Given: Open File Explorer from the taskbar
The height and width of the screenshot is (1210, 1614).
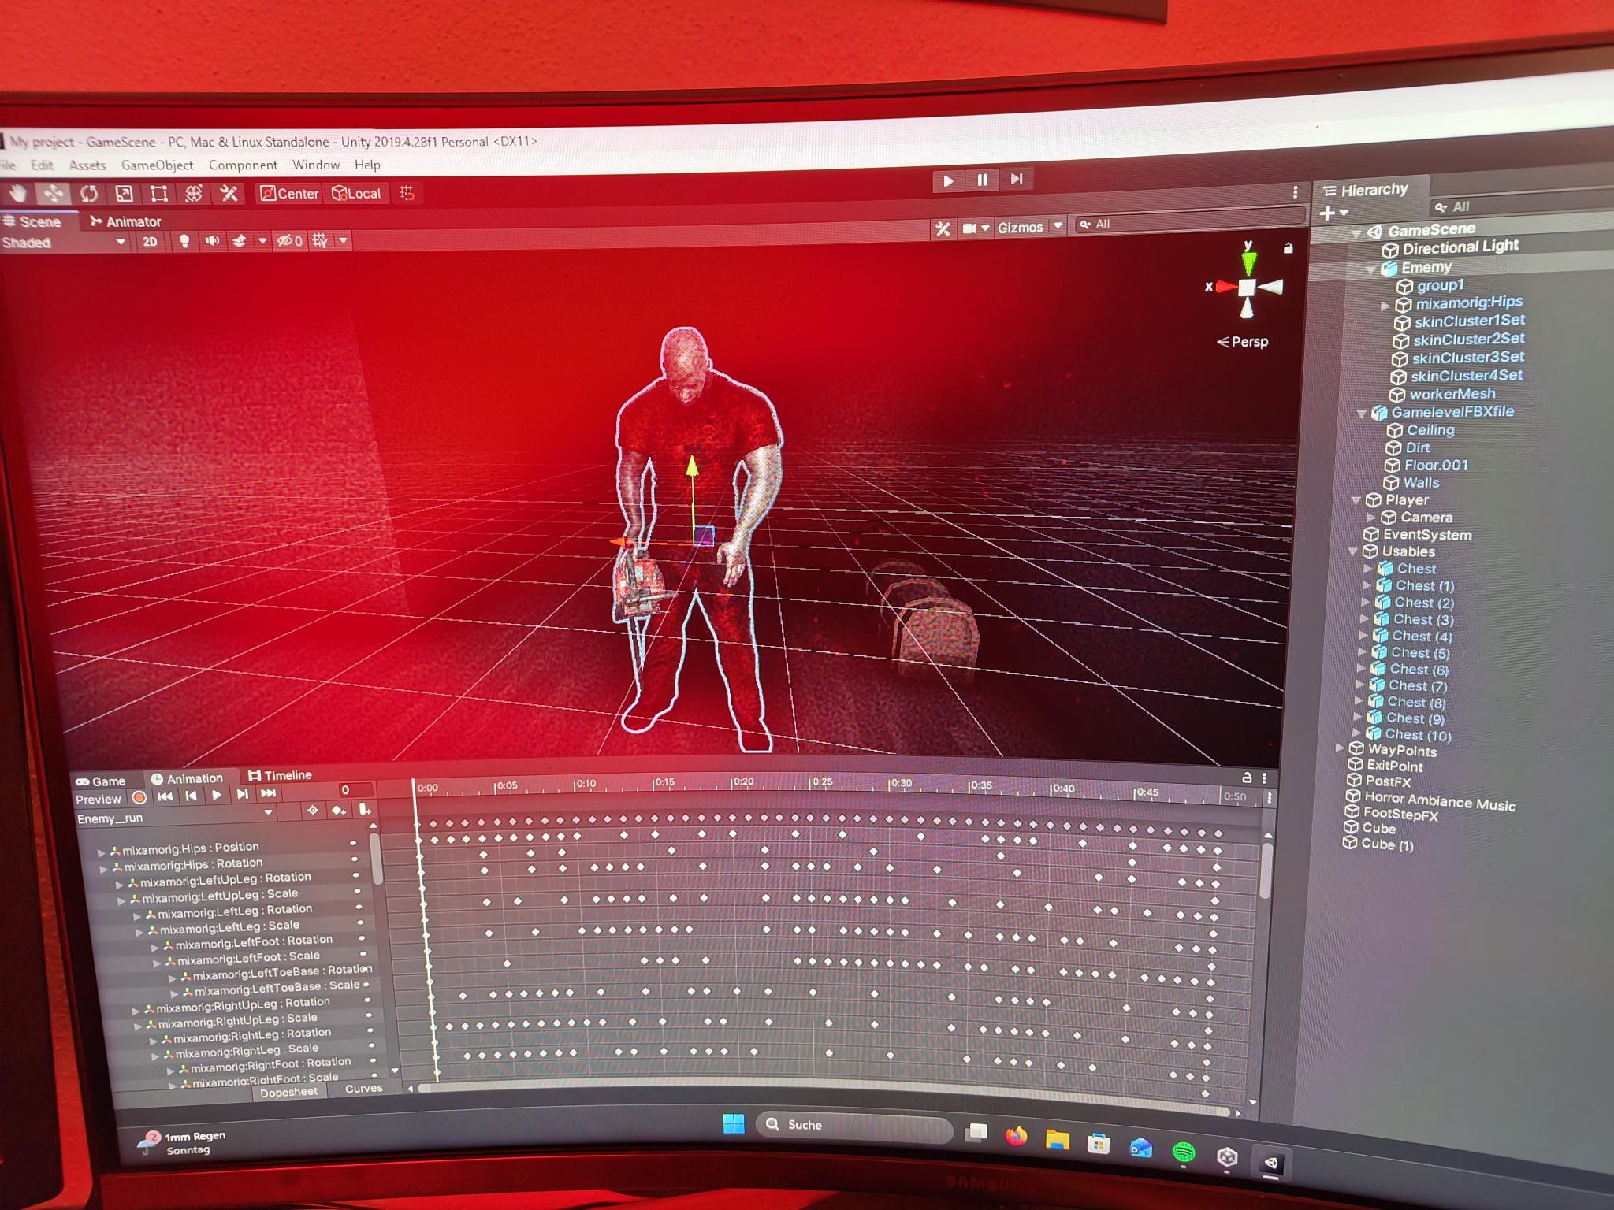Looking at the screenshot, I should coord(1057,1139).
